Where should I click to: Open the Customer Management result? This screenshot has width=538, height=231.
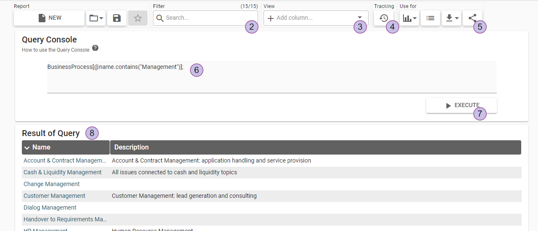click(54, 196)
